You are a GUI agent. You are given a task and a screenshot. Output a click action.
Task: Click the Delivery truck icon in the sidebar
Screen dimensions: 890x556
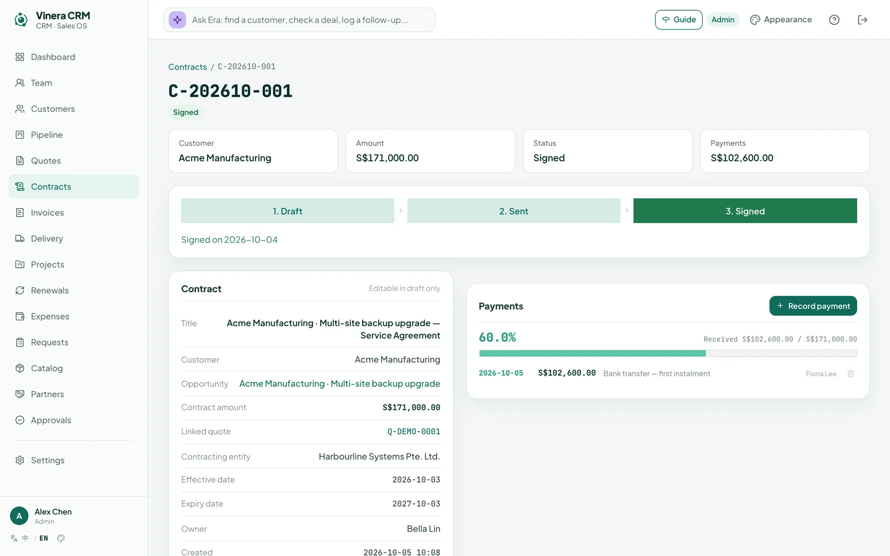(x=19, y=239)
